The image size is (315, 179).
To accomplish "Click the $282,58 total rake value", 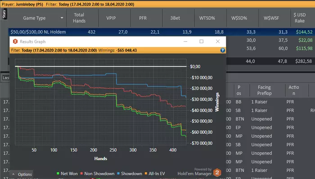I will click(x=303, y=61).
